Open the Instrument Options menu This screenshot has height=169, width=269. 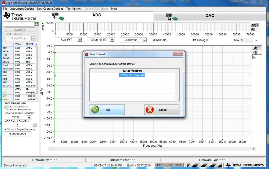(x=22, y=8)
